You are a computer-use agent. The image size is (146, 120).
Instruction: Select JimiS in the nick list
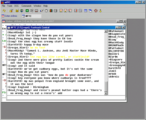(112, 71)
